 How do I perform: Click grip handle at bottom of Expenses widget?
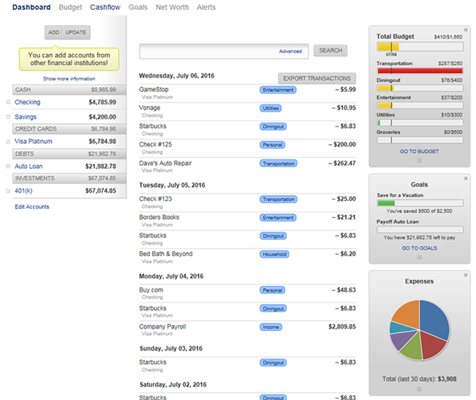(x=419, y=389)
